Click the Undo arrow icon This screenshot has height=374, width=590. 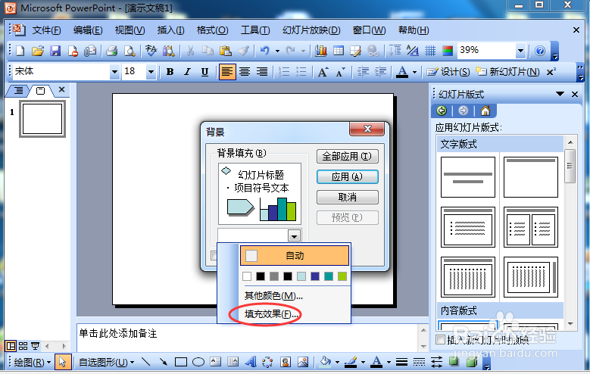coord(265,51)
